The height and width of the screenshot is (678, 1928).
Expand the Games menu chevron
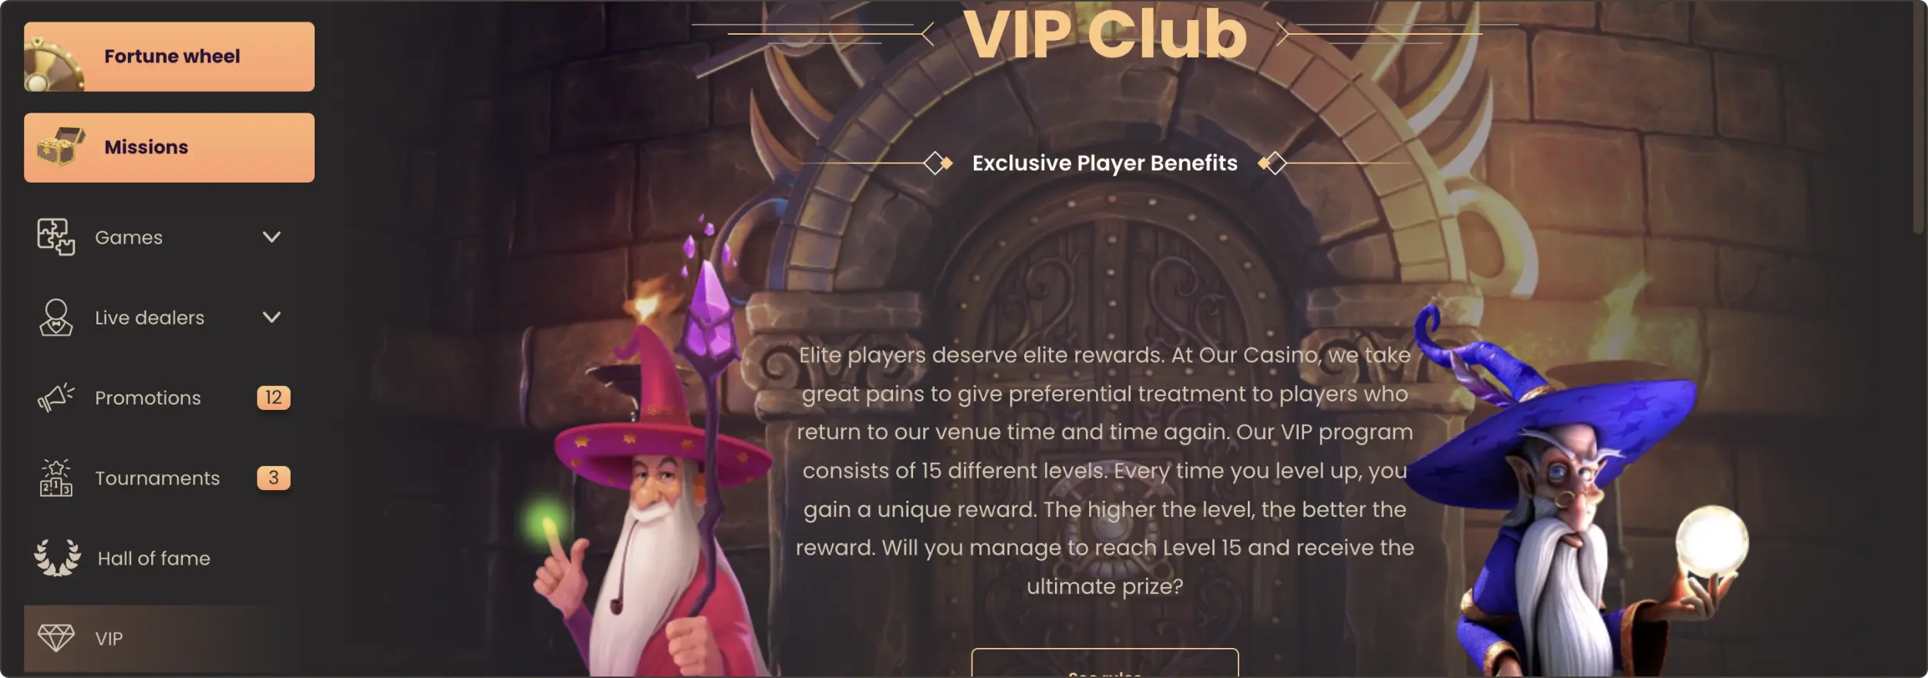click(x=271, y=237)
